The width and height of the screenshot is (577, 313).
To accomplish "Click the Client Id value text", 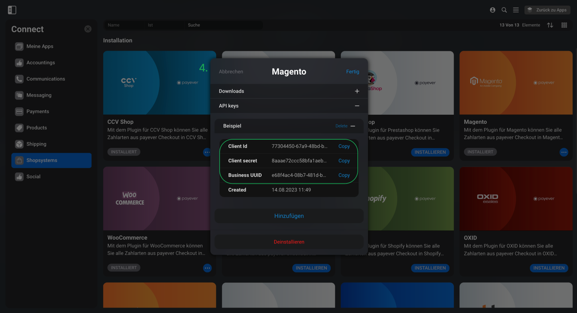I will click(x=300, y=146).
